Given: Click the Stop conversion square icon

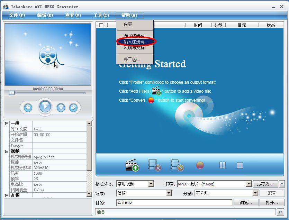Looking at the screenshot, I should [x=240, y=165].
